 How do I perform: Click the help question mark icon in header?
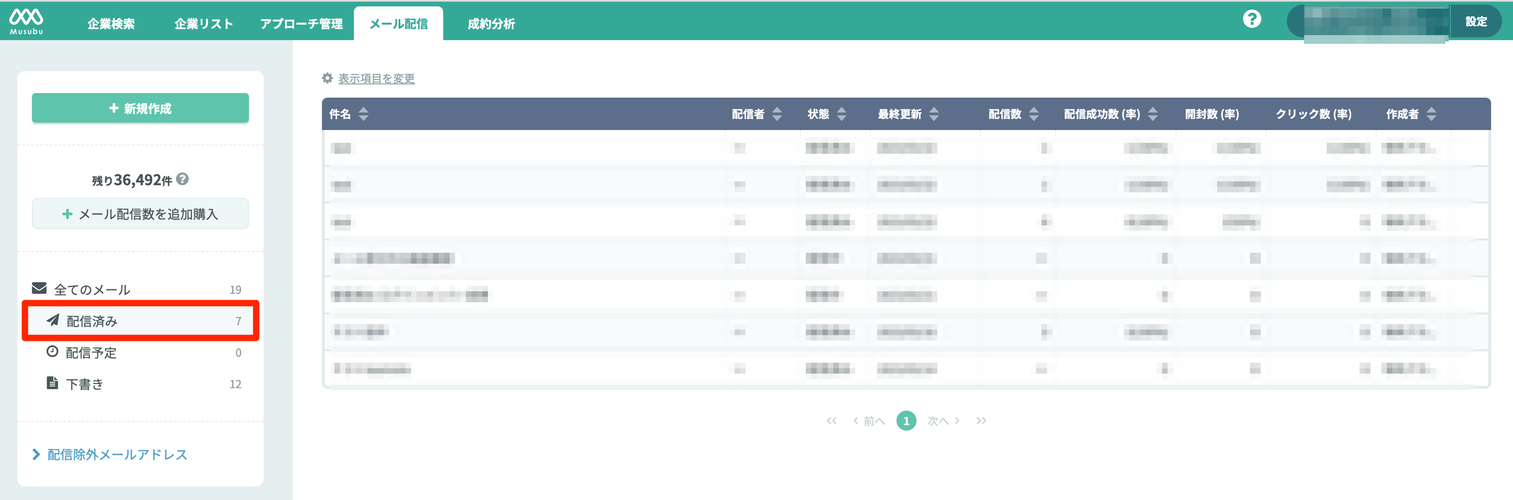coord(1252,20)
